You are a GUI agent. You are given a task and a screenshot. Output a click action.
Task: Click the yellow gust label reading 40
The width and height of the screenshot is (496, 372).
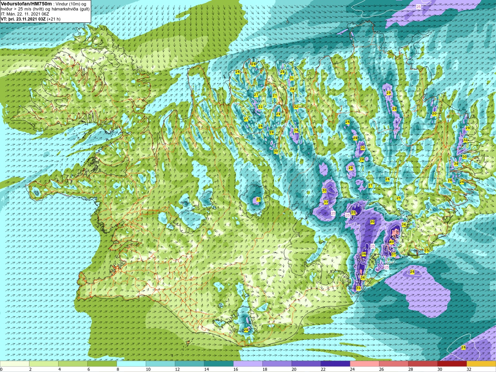392,242
